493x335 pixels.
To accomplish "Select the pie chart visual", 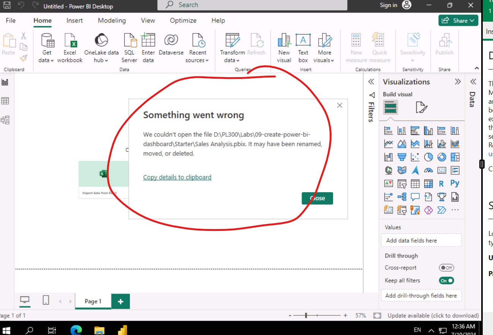I will (428, 157).
